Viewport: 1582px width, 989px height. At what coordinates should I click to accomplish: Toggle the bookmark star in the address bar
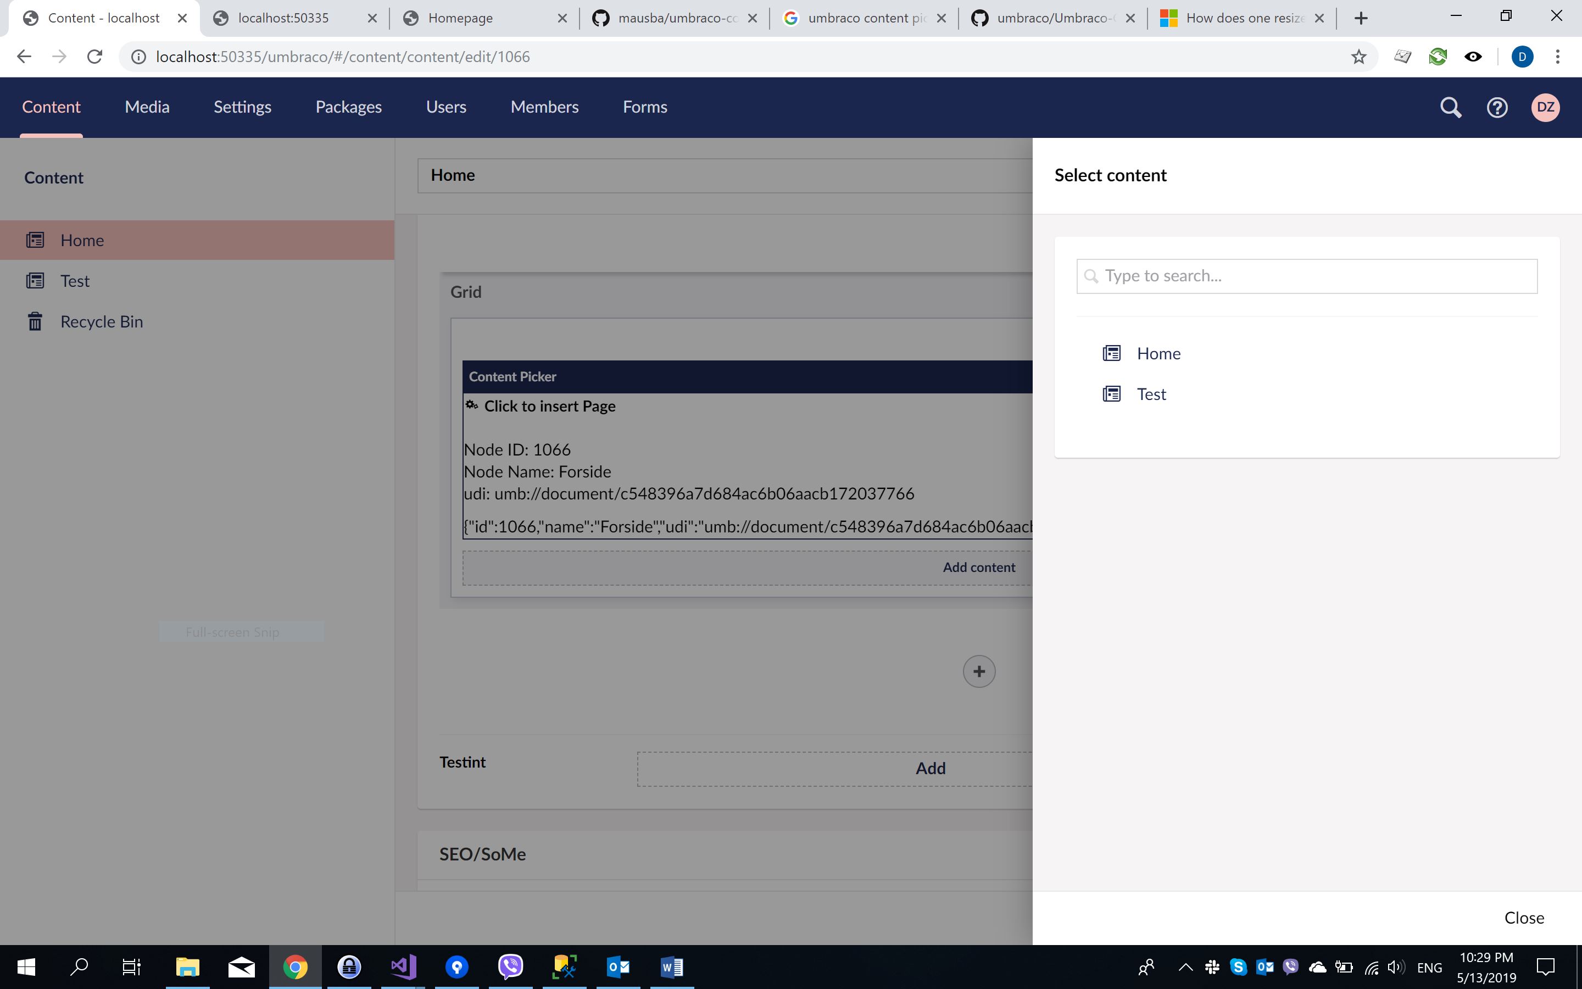pyautogui.click(x=1358, y=56)
